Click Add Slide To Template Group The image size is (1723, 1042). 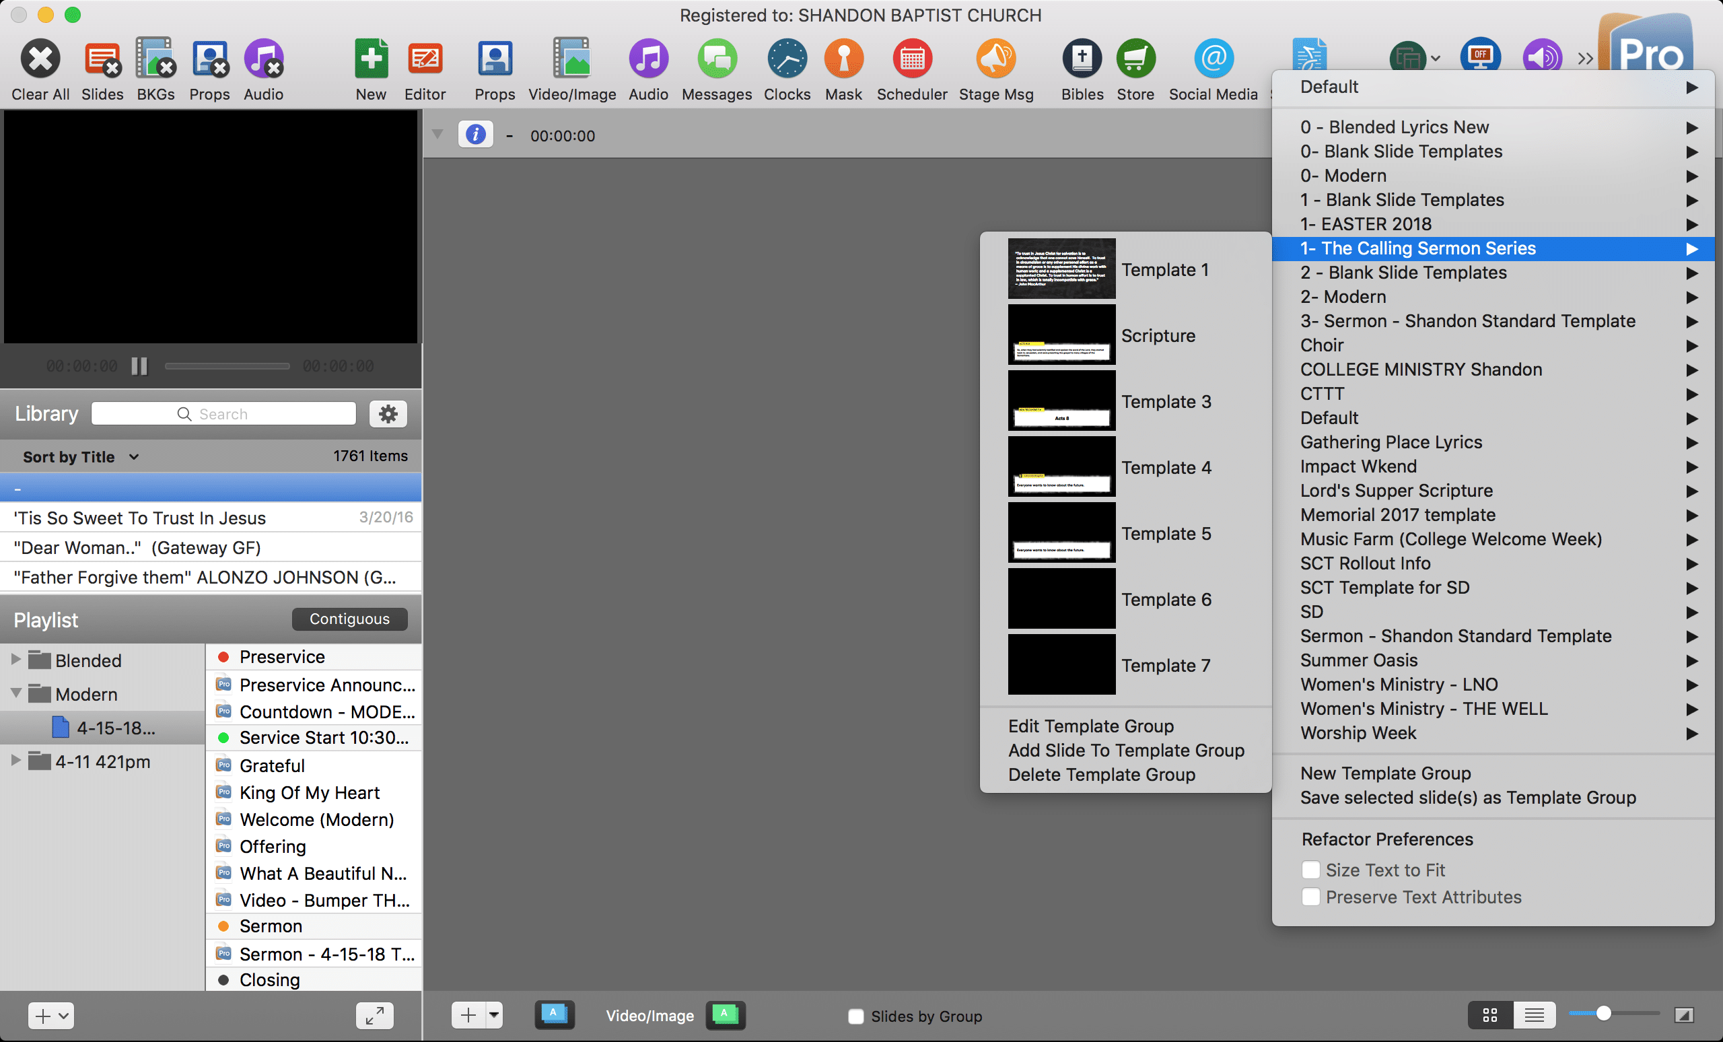pyautogui.click(x=1126, y=751)
